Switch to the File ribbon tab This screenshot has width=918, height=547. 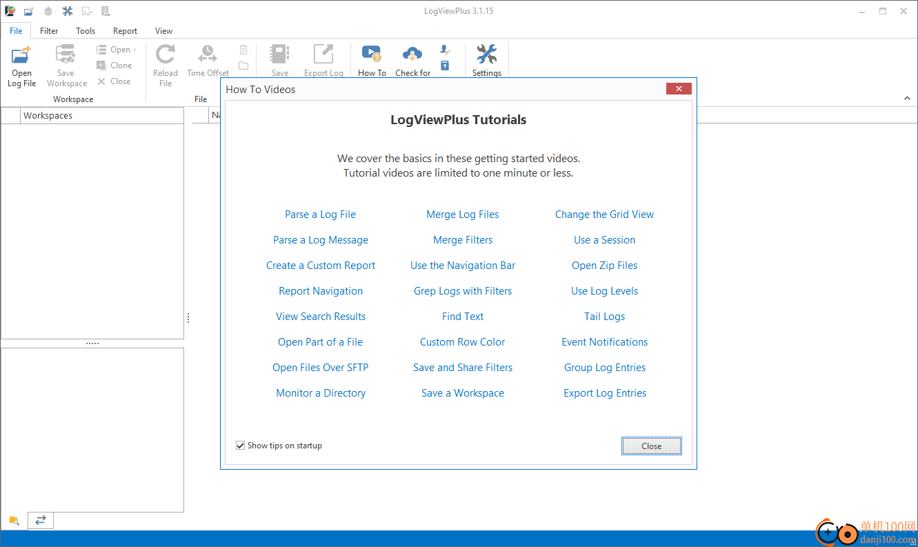click(x=16, y=31)
